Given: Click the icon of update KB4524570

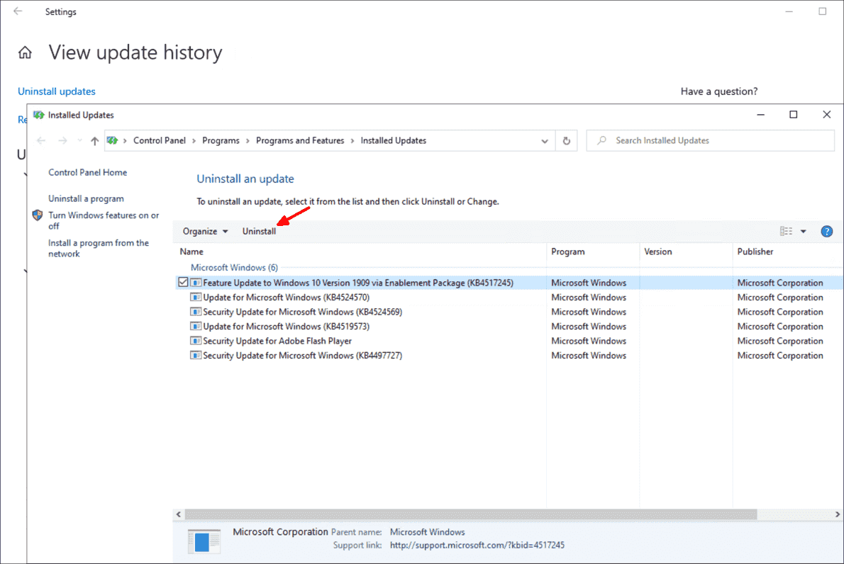Looking at the screenshot, I should coord(195,298).
